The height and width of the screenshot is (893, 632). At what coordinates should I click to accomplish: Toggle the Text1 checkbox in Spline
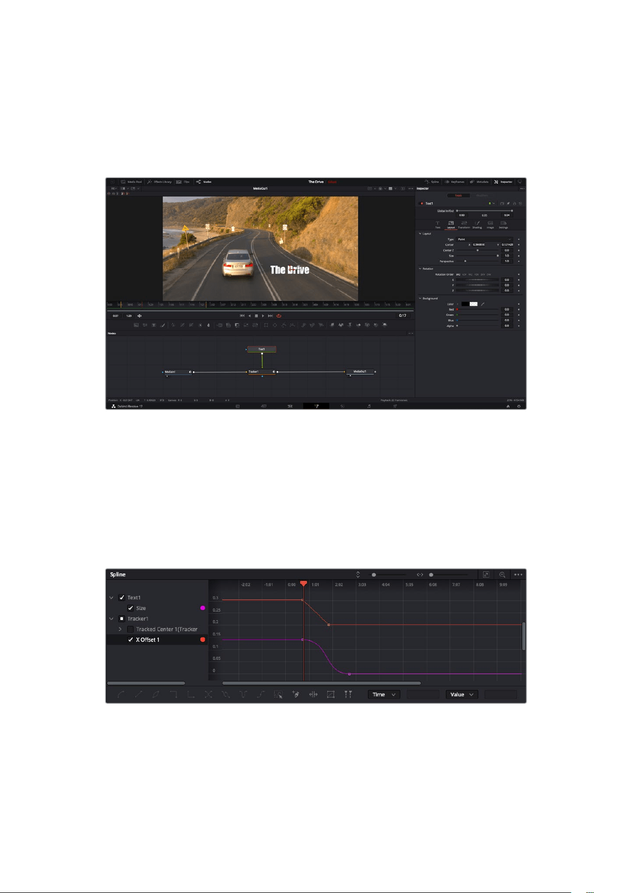122,598
